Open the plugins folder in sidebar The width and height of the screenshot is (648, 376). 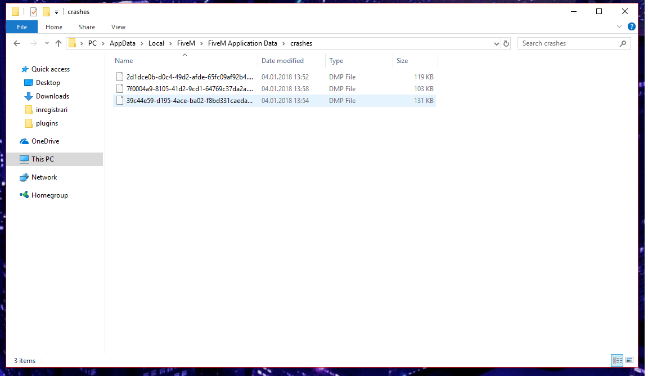click(x=47, y=124)
